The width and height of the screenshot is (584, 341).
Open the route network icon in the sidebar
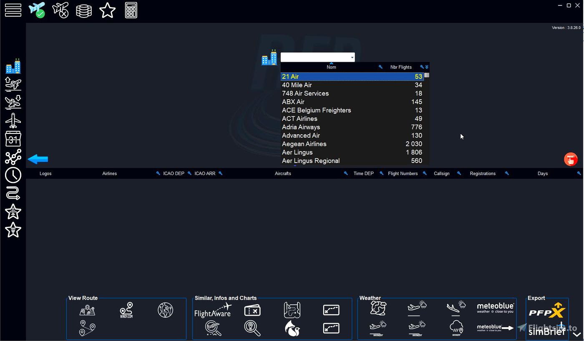[13, 157]
